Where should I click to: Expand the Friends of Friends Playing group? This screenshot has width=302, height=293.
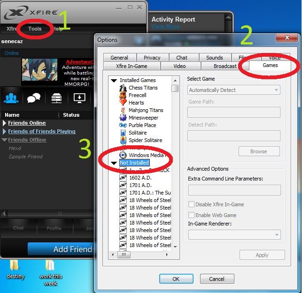4,132
